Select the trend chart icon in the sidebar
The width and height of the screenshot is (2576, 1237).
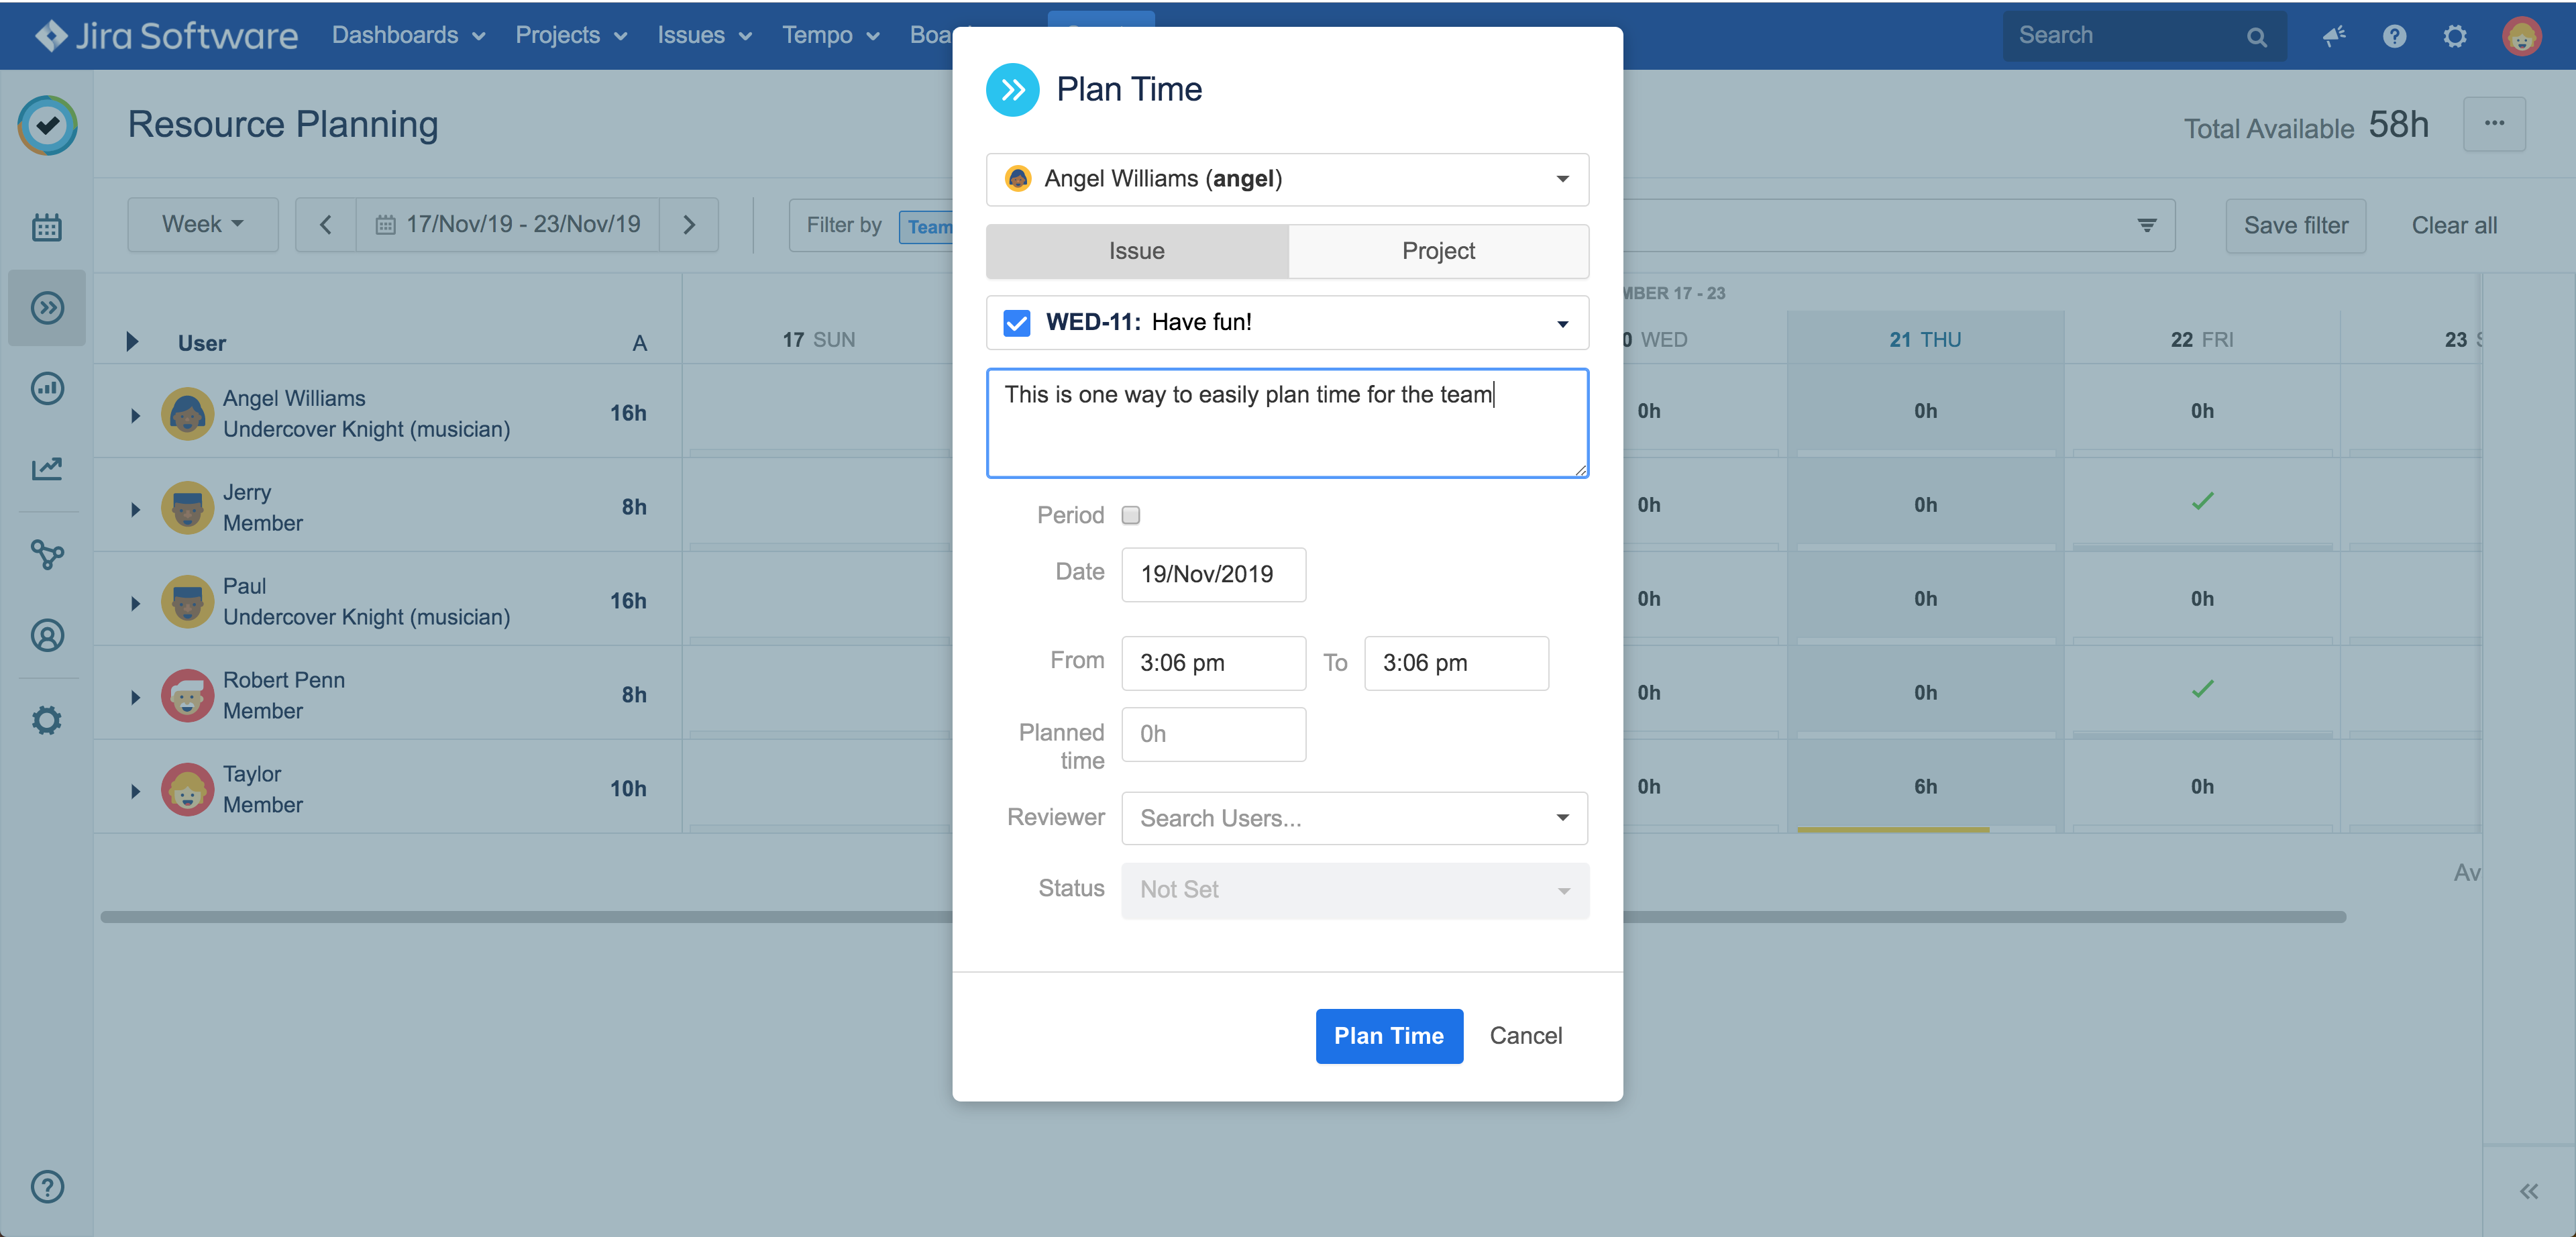pyautogui.click(x=46, y=468)
